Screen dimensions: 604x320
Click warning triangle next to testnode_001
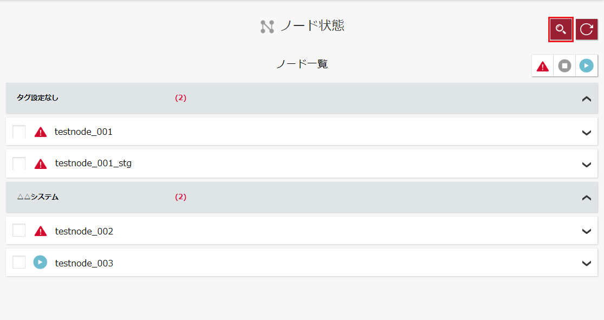(x=41, y=132)
